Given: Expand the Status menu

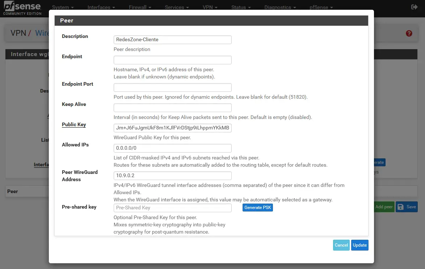Looking at the screenshot, I should (x=241, y=7).
